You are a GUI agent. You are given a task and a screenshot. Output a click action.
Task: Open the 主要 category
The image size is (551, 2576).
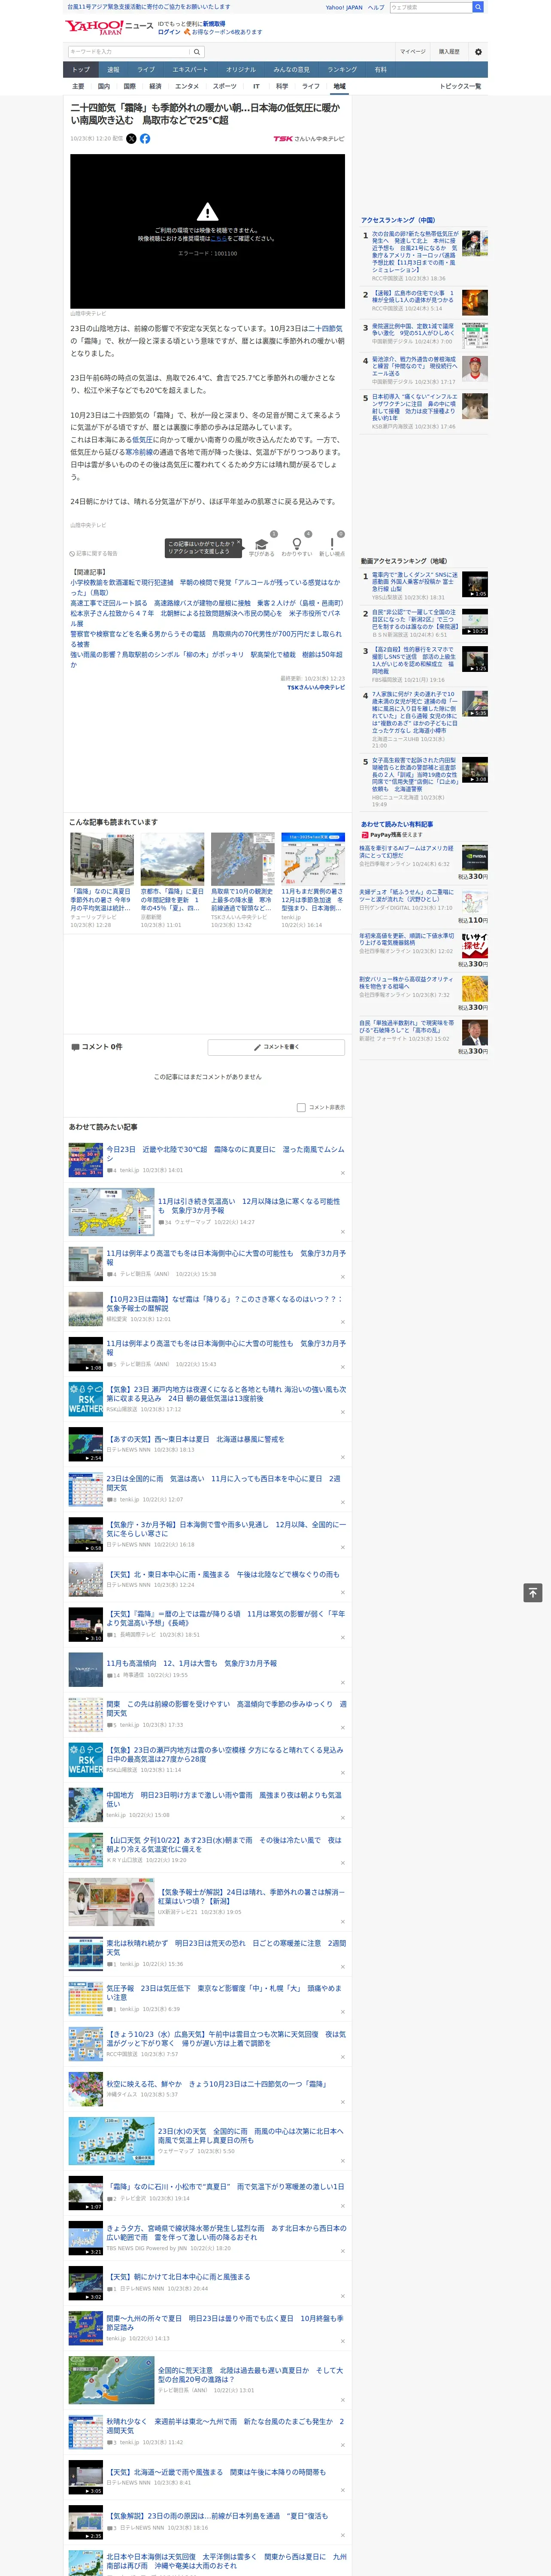coord(78,86)
